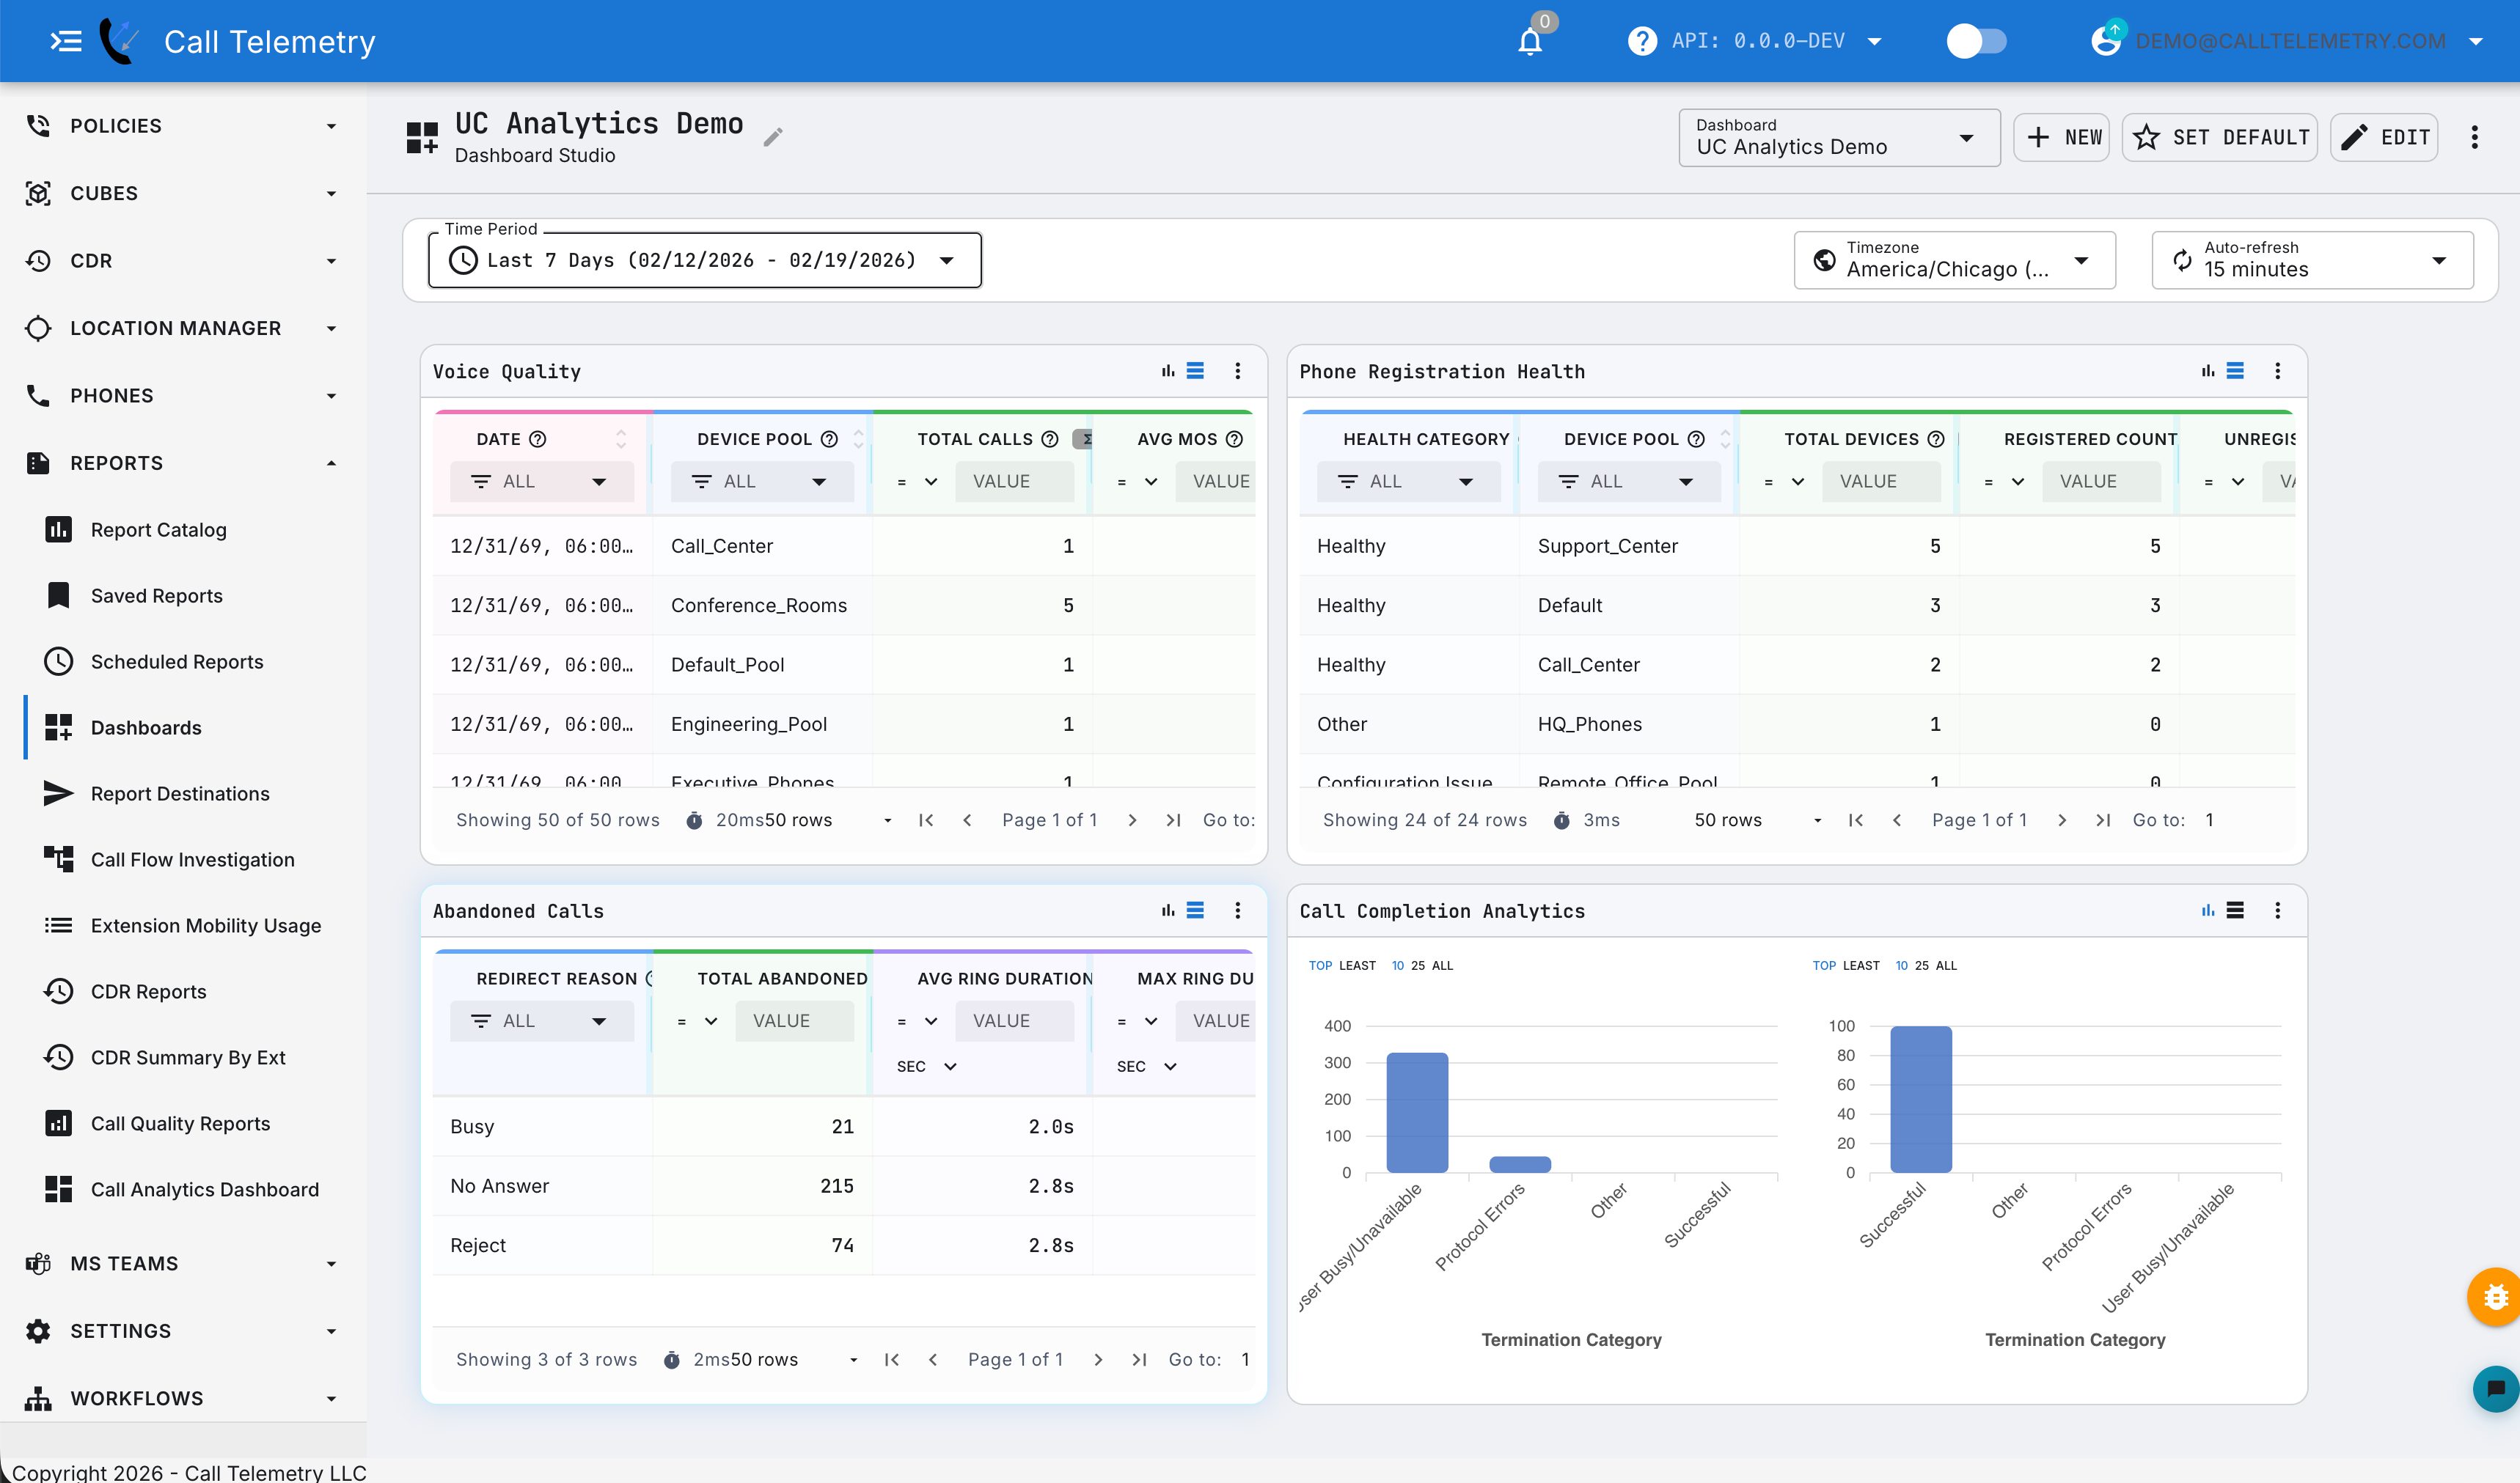Click TOTAL ABANDONED filter value field
2520x1483 pixels.
click(794, 1021)
